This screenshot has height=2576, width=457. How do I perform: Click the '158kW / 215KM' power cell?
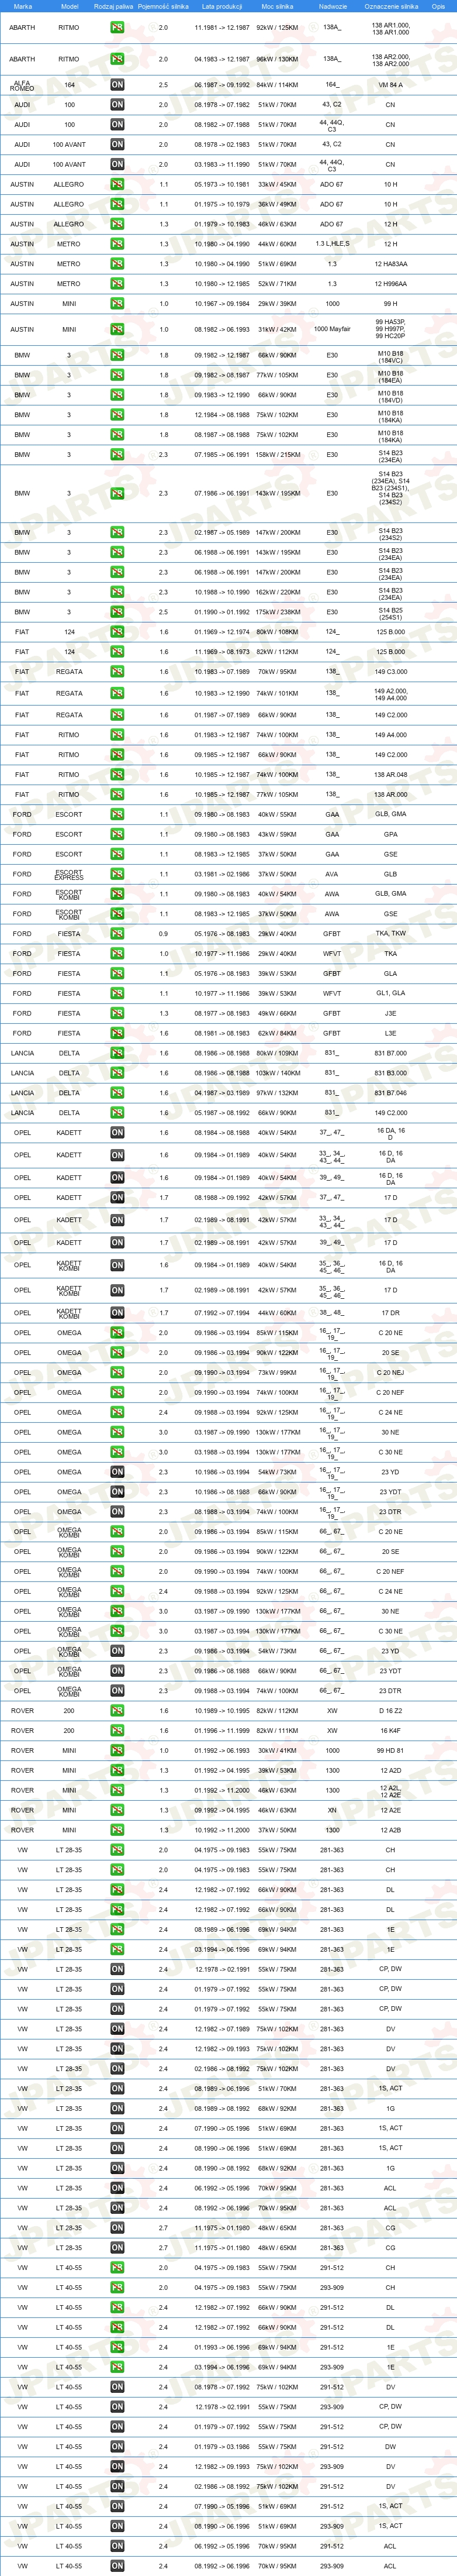278,455
